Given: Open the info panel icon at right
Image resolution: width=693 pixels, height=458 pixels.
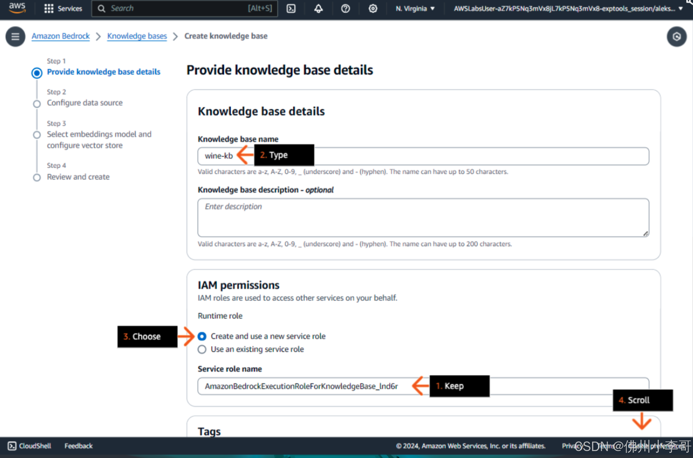Looking at the screenshot, I should pos(676,36).
